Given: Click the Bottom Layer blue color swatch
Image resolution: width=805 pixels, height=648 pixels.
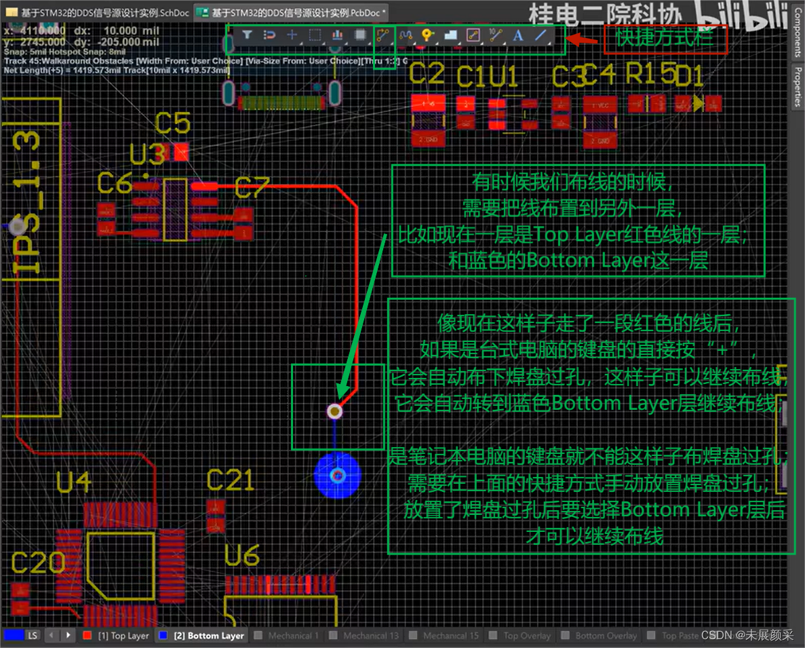Looking at the screenshot, I should (163, 636).
